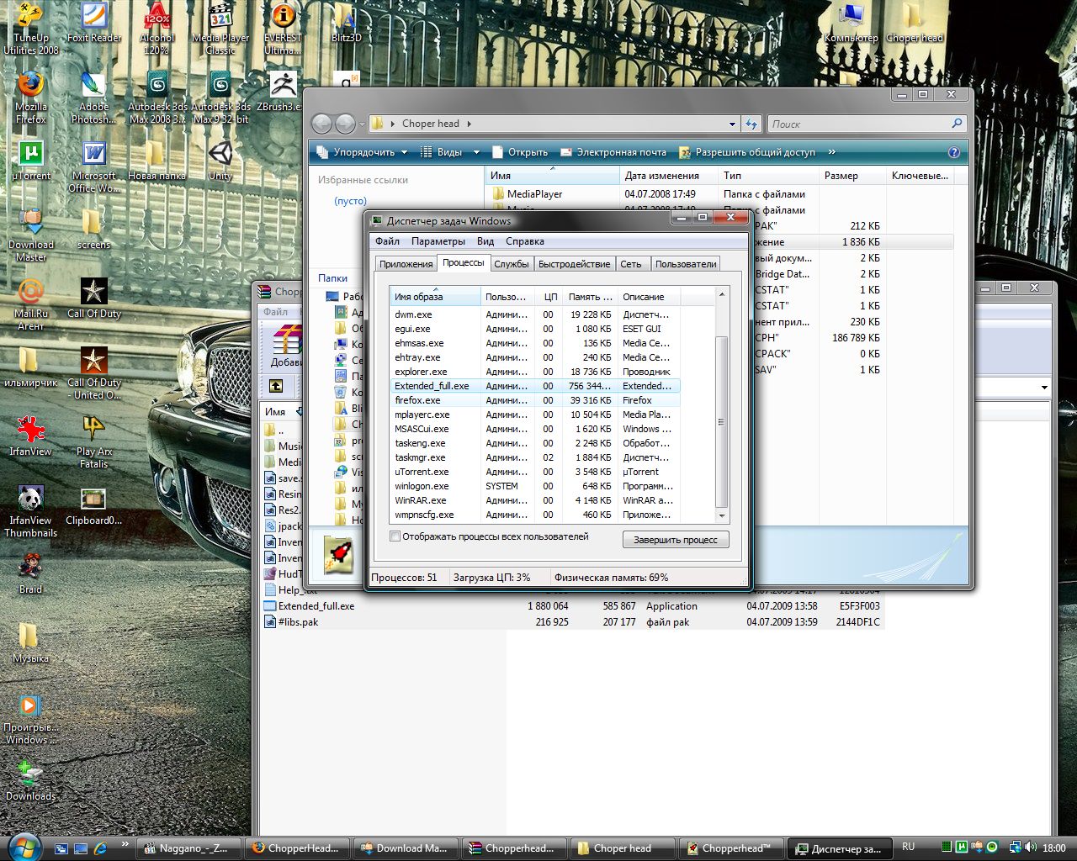Image resolution: width=1077 pixels, height=861 pixels.
Task: Open the Параметры menu in Task Manager
Action: [x=438, y=241]
